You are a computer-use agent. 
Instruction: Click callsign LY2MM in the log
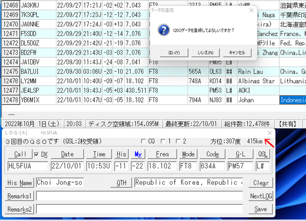pyautogui.click(x=29, y=81)
